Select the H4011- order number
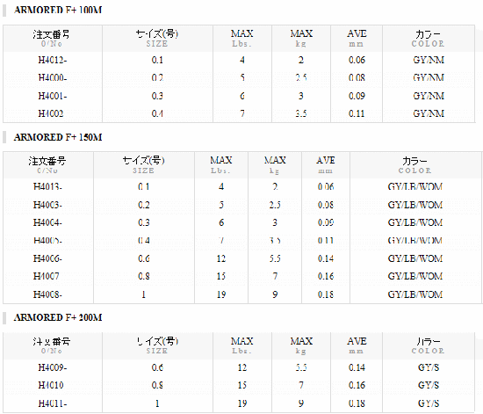 click(x=53, y=403)
